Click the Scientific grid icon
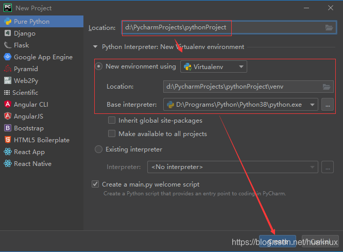The image size is (343, 252). coord(7,93)
